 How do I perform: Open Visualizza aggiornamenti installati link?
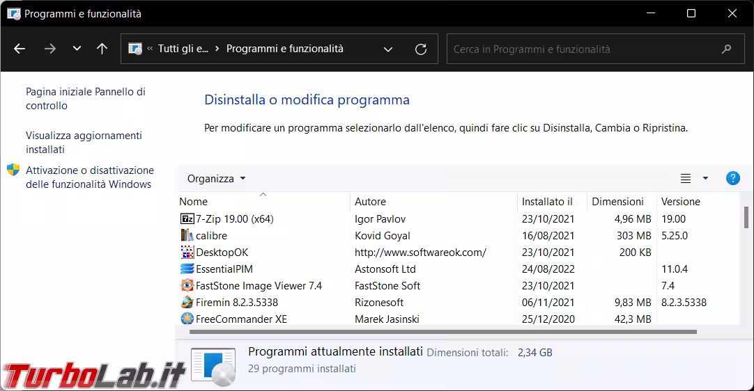[84, 143]
